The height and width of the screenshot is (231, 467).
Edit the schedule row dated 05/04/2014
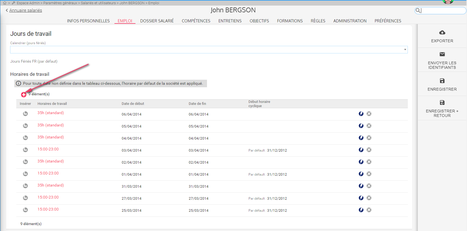361,126
